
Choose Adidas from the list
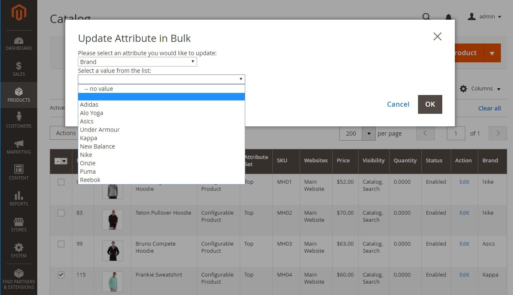tap(161, 105)
